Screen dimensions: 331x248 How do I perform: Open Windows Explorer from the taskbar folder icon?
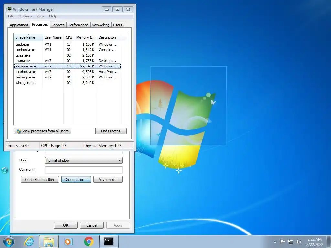point(49,242)
